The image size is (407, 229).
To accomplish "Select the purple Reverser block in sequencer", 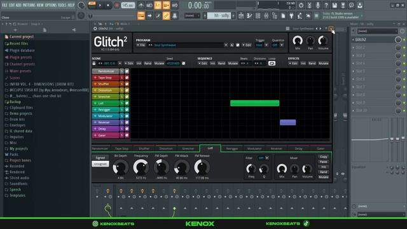I will point(287,122).
